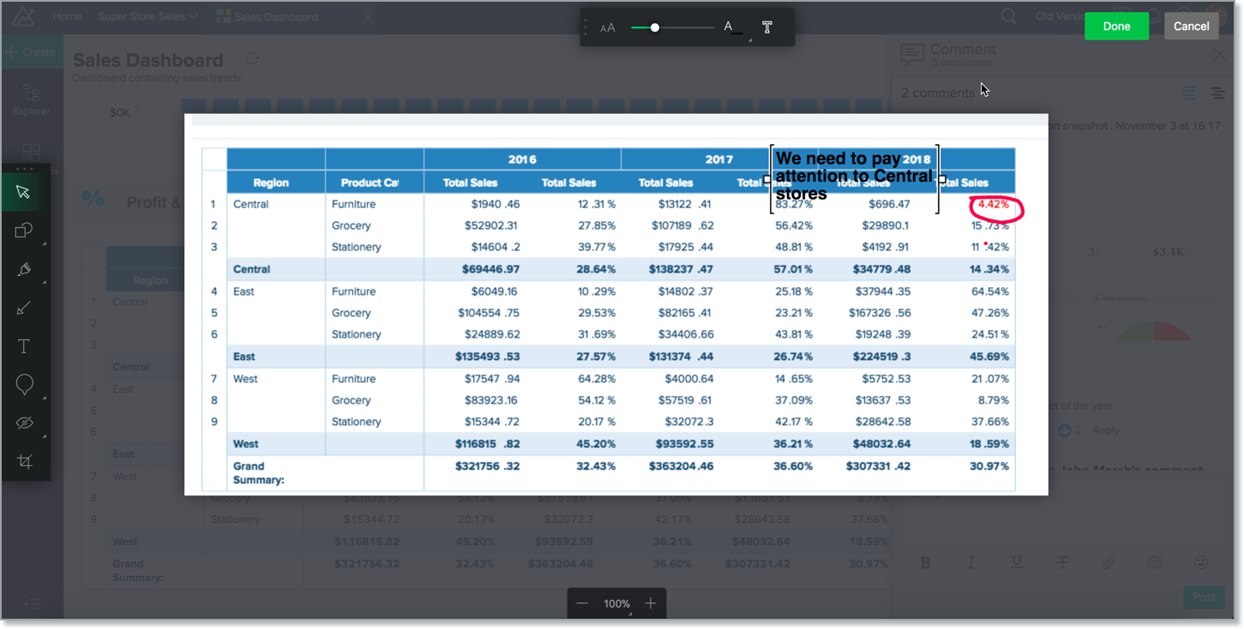Zoom in with the plus button
This screenshot has width=1244, height=629.
coord(651,603)
